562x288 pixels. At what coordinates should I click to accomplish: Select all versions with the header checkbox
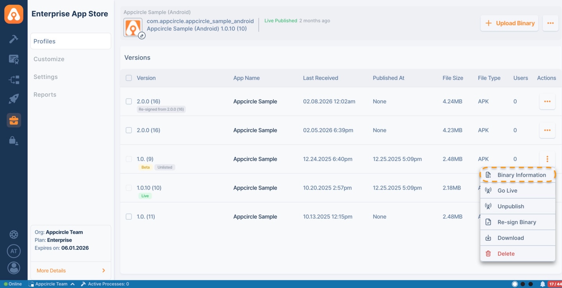(129, 78)
